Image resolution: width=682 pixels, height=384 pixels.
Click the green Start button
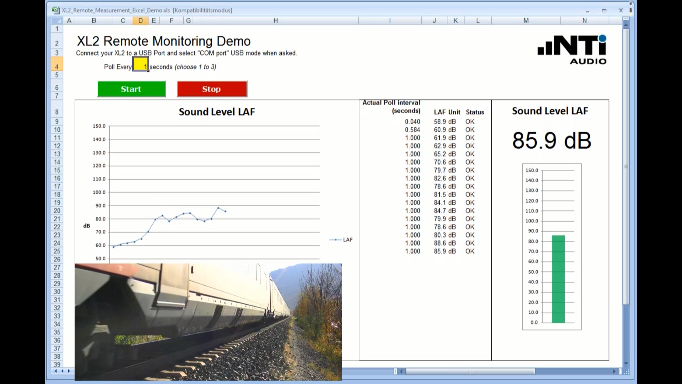131,89
